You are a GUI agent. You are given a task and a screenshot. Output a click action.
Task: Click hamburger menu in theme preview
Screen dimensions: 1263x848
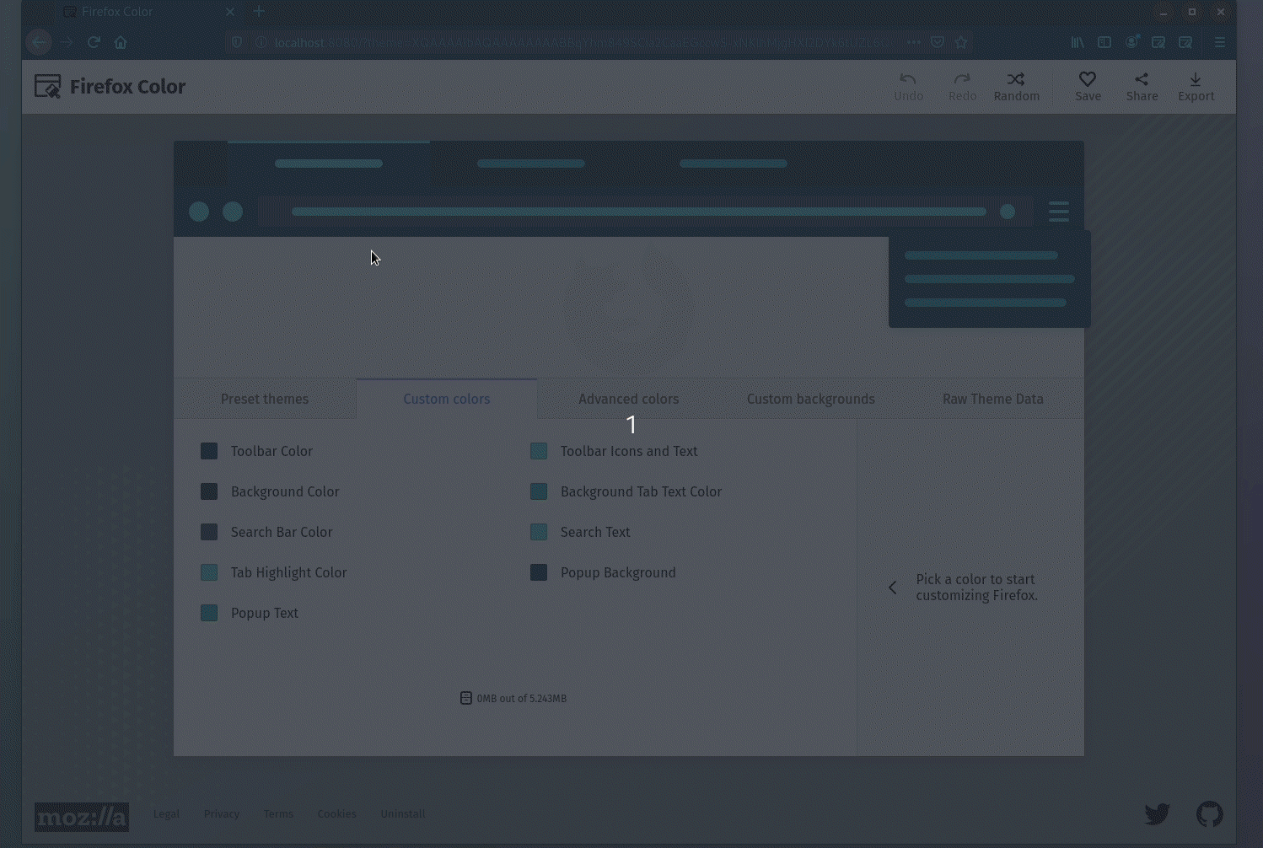tap(1059, 212)
